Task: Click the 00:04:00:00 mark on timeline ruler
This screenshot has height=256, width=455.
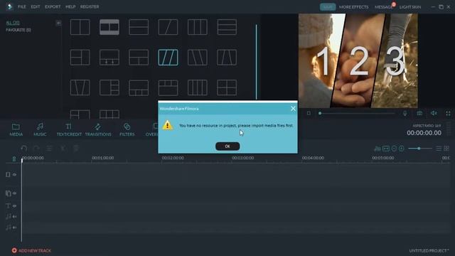Action: (x=313, y=158)
